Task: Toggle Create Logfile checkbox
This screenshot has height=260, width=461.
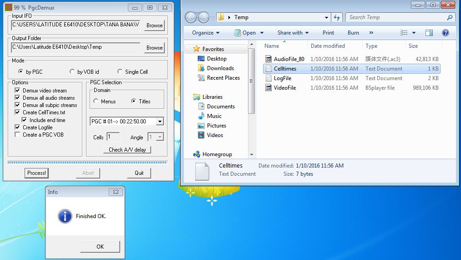Action: 17,127
